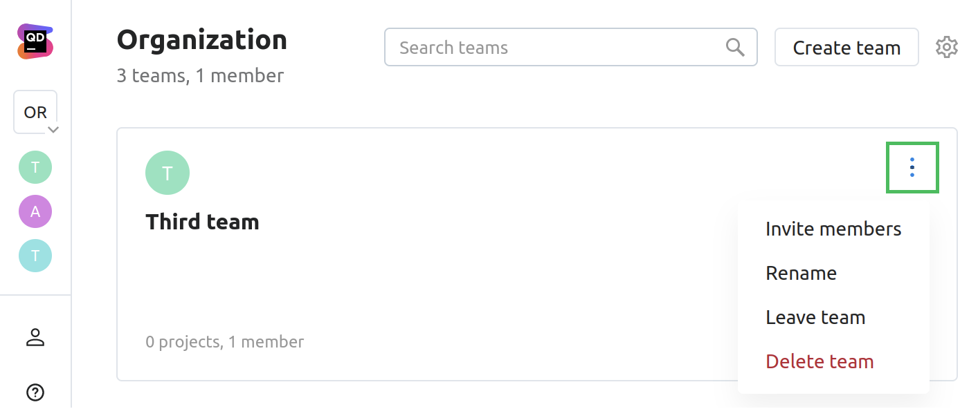Select the red Delete team option
Screen dimensions: 978x409
[x=819, y=362]
